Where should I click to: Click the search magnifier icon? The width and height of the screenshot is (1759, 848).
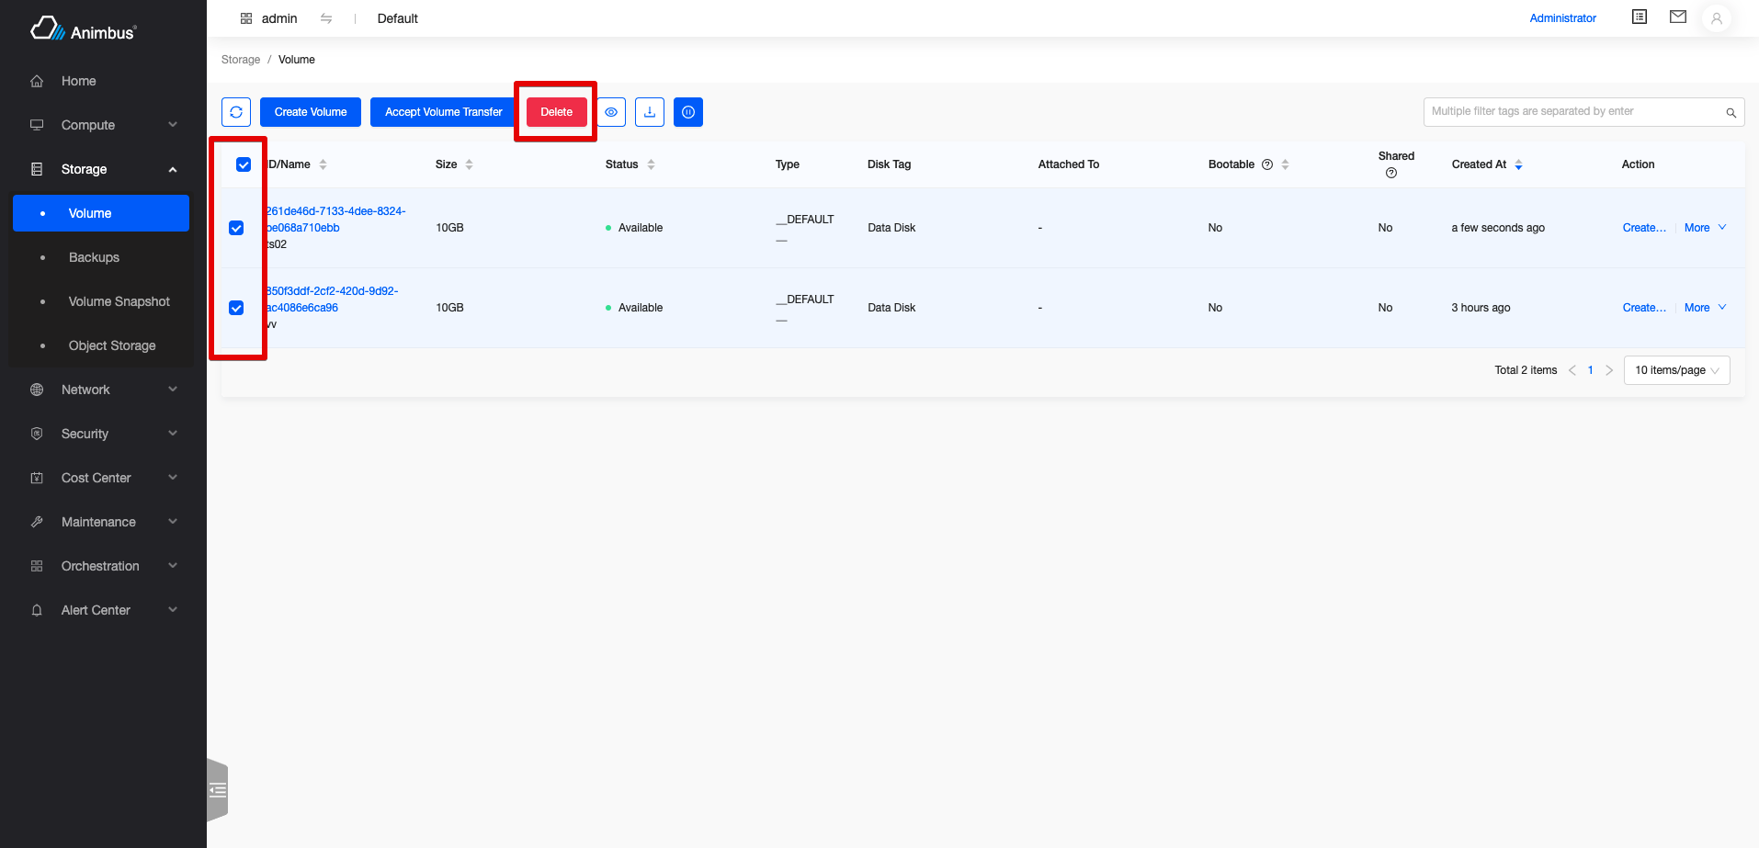point(1731,113)
